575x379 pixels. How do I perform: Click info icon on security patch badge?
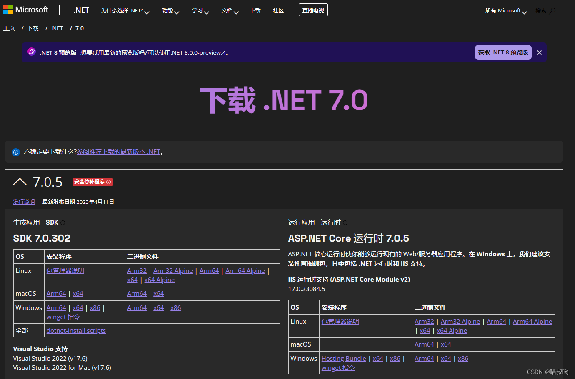pos(109,182)
